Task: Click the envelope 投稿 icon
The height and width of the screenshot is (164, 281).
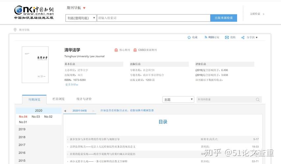Action: pyautogui.click(x=227, y=37)
